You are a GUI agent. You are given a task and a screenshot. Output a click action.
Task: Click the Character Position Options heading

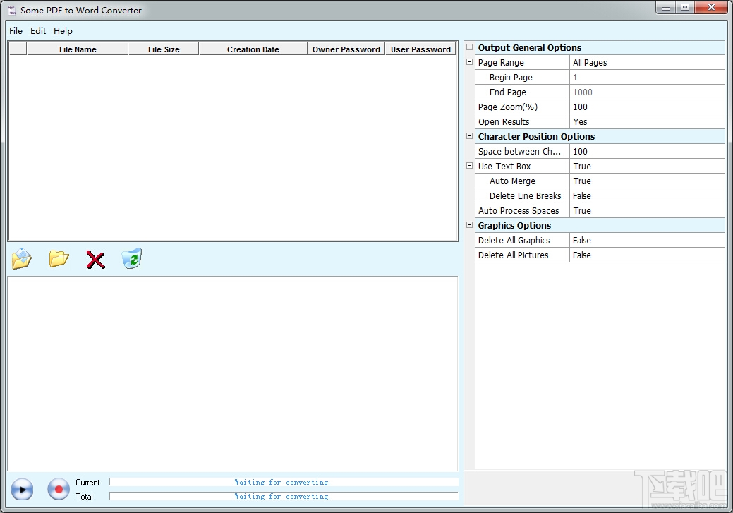[536, 137]
